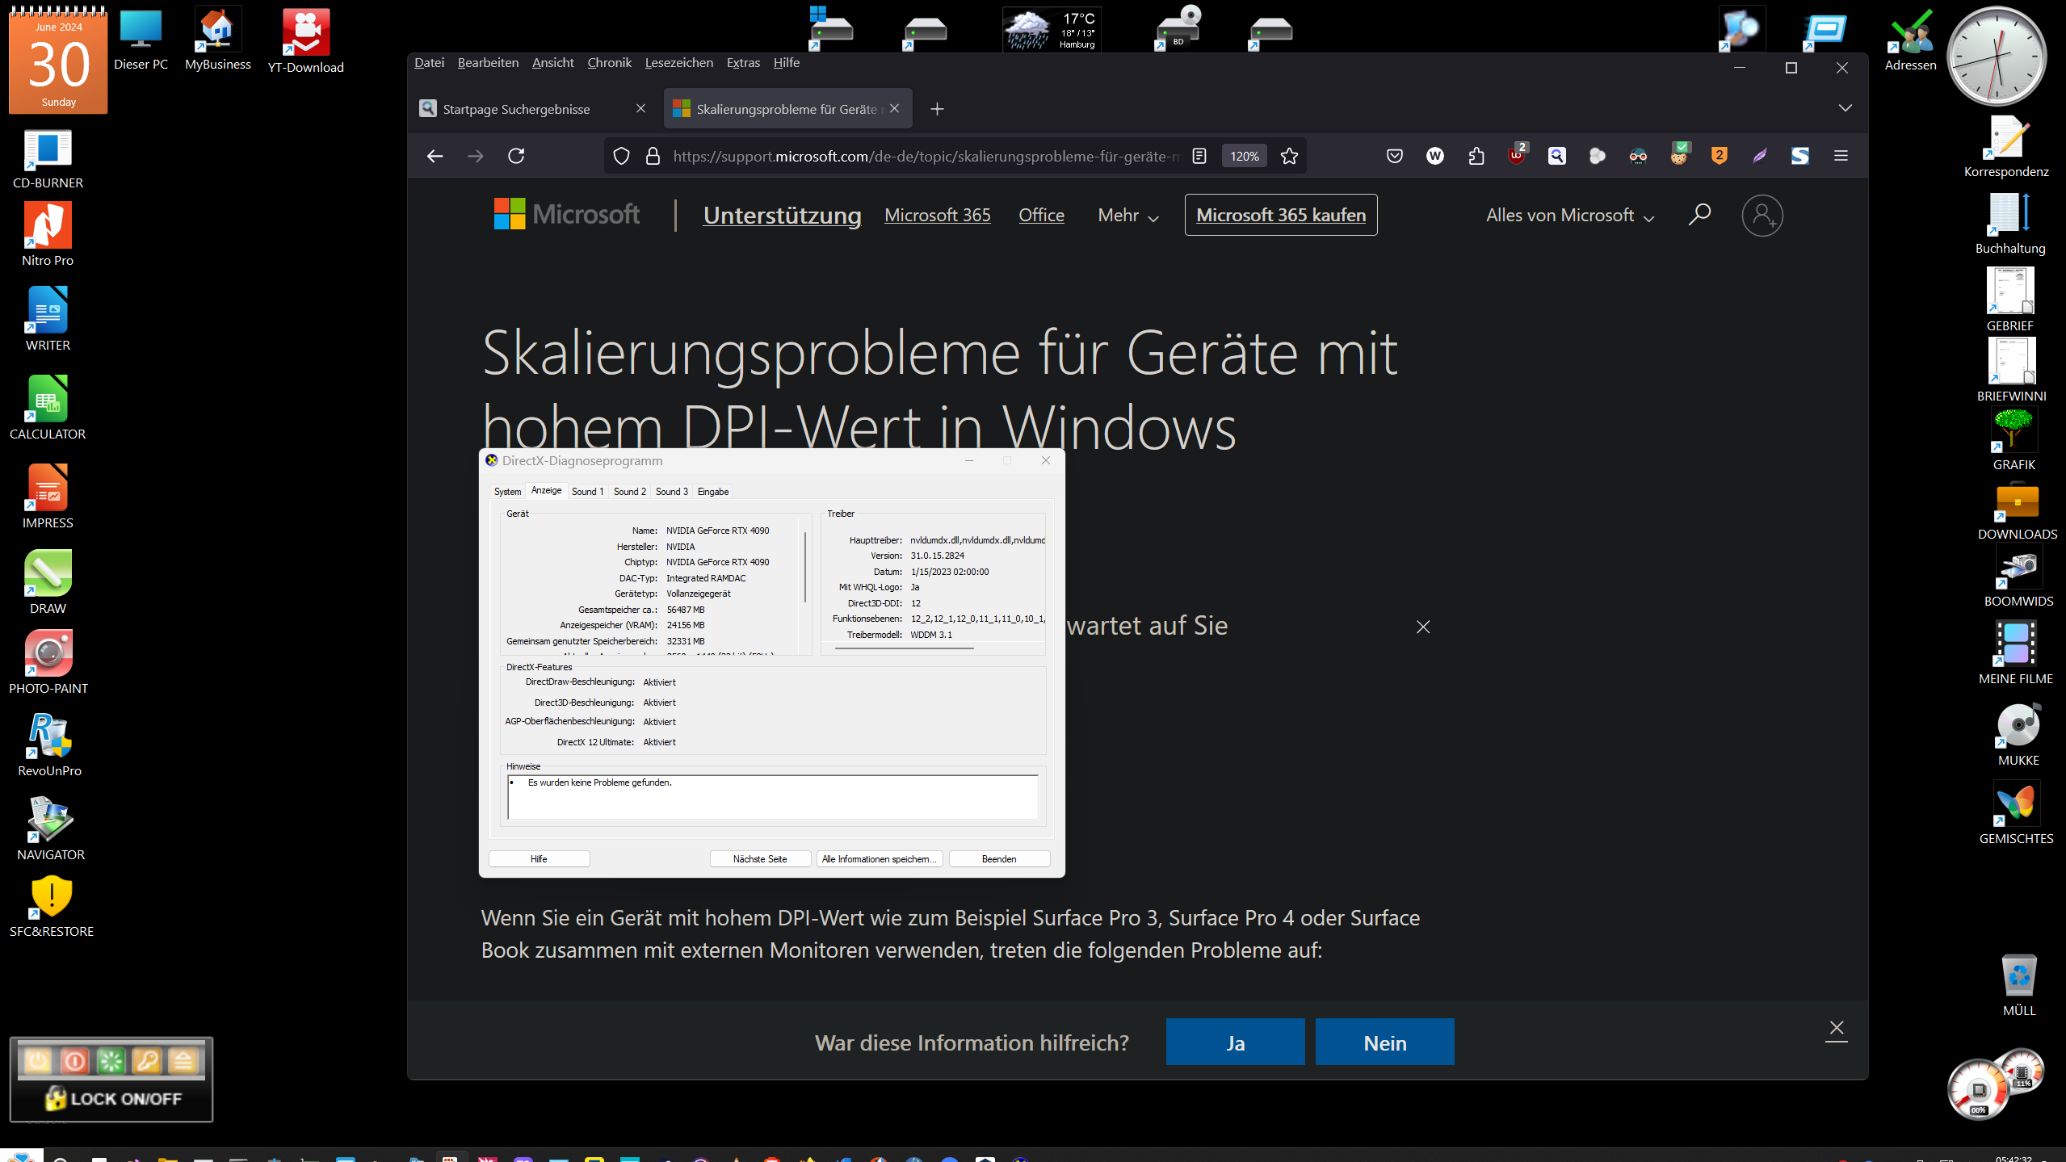Bookmark this page with star icon
This screenshot has width=2066, height=1162.
[1289, 156]
